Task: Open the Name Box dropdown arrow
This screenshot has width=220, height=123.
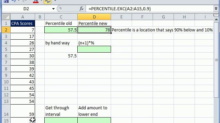Action: click(53, 9)
